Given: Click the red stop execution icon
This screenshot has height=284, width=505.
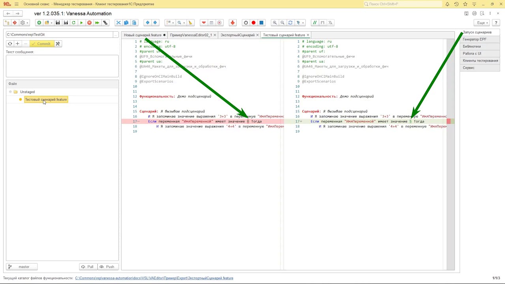Looking at the screenshot, I should click(x=89, y=23).
